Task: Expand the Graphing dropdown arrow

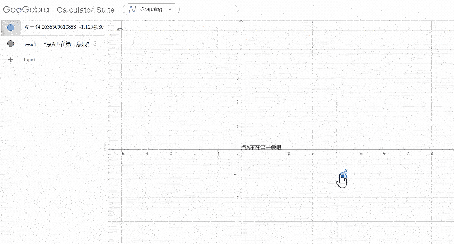Action: pyautogui.click(x=170, y=9)
